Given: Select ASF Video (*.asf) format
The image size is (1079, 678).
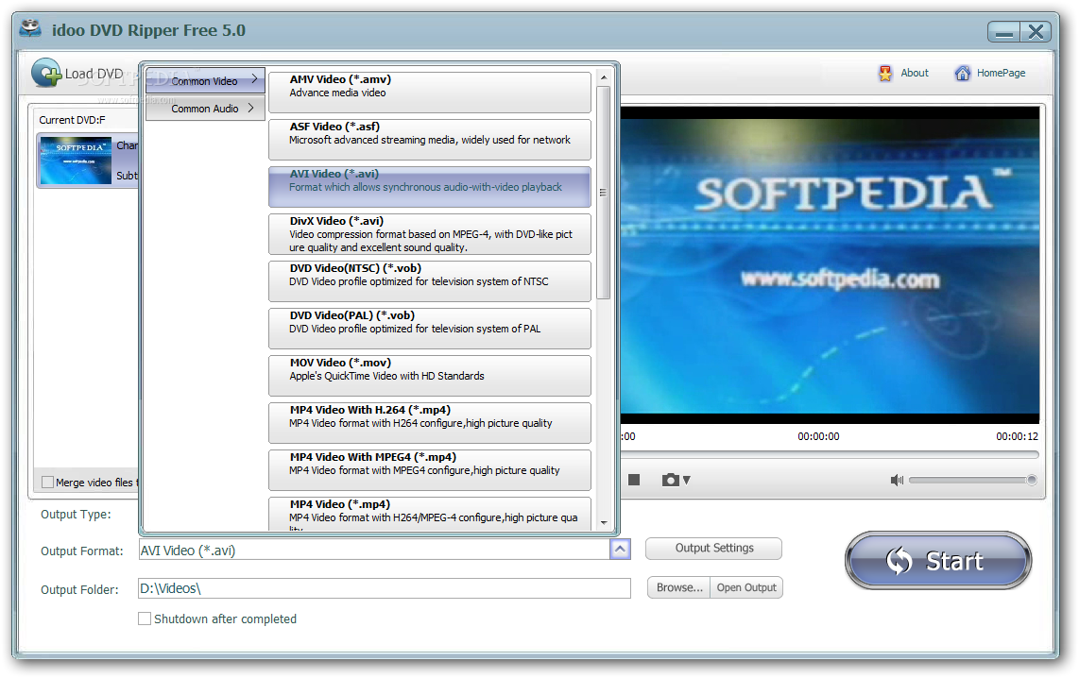Looking at the screenshot, I should tap(429, 140).
